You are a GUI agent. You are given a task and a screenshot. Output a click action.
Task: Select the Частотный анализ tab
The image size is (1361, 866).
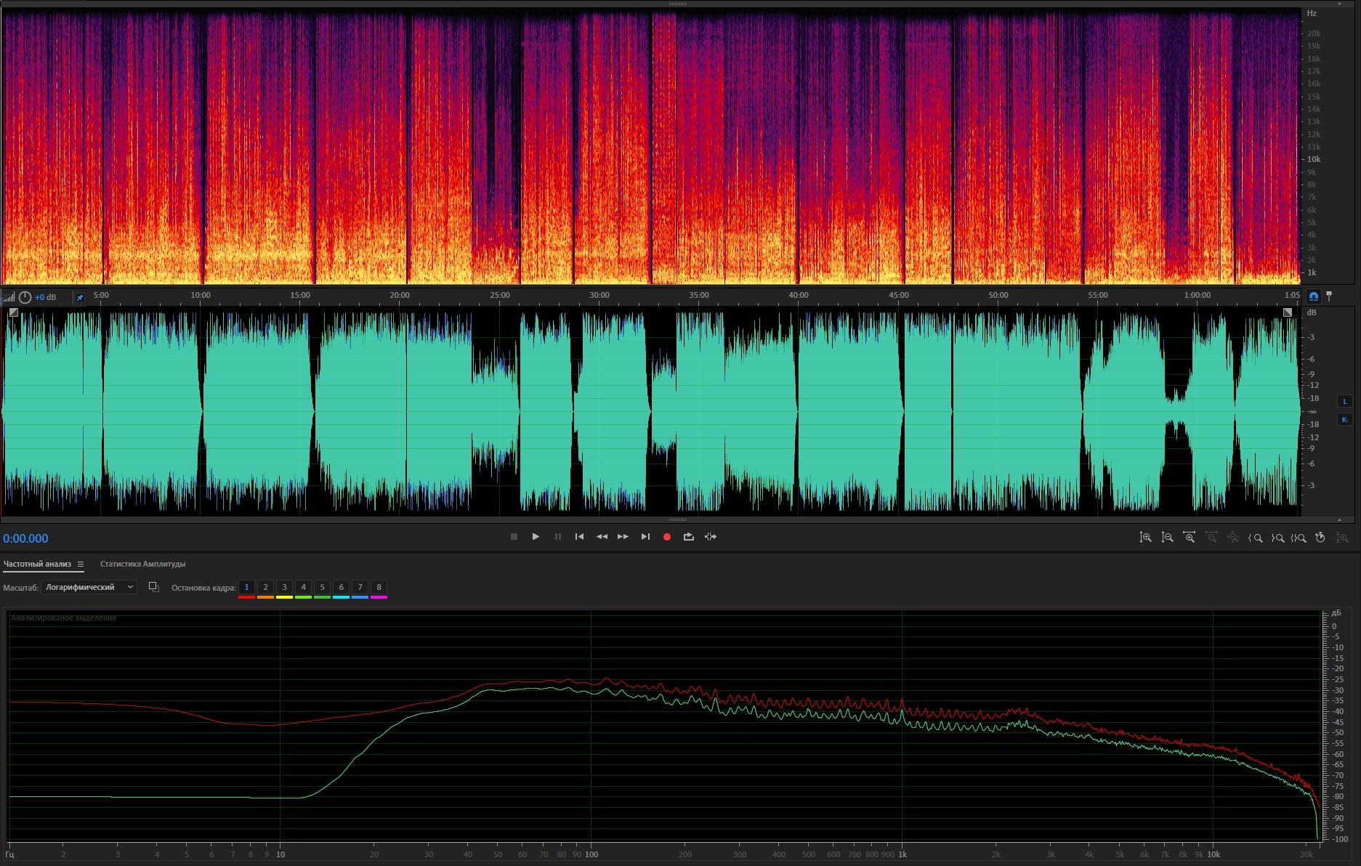pyautogui.click(x=37, y=564)
